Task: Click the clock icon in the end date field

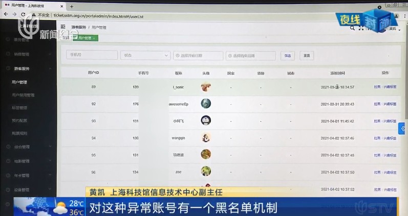Action: pyautogui.click(x=230, y=56)
